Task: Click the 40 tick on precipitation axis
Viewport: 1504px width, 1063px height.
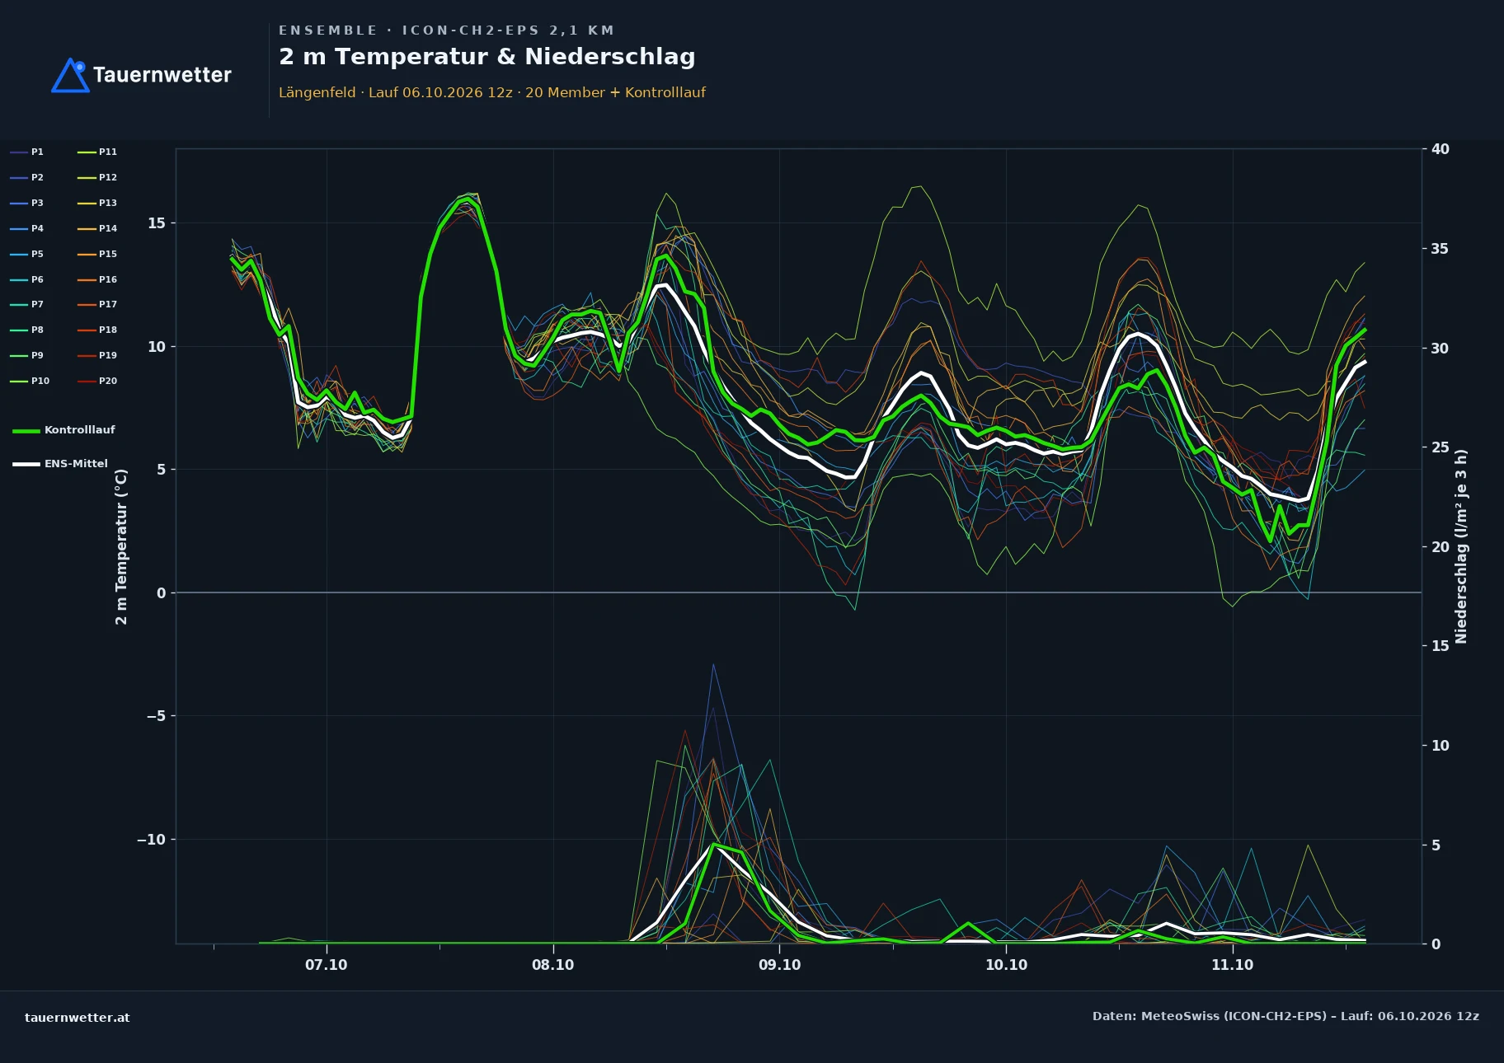Action: pyautogui.click(x=1440, y=149)
